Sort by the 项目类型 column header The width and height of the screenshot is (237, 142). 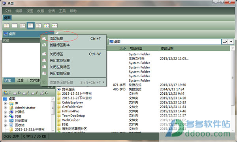[x=136, y=49]
